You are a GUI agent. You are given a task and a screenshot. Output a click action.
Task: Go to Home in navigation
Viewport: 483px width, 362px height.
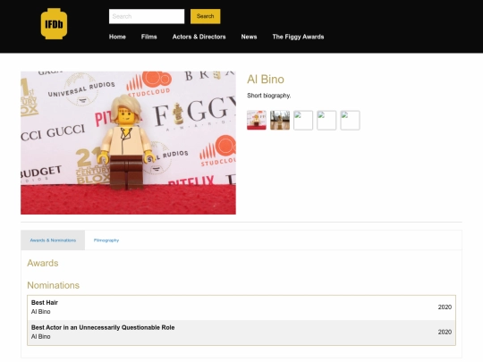click(117, 37)
